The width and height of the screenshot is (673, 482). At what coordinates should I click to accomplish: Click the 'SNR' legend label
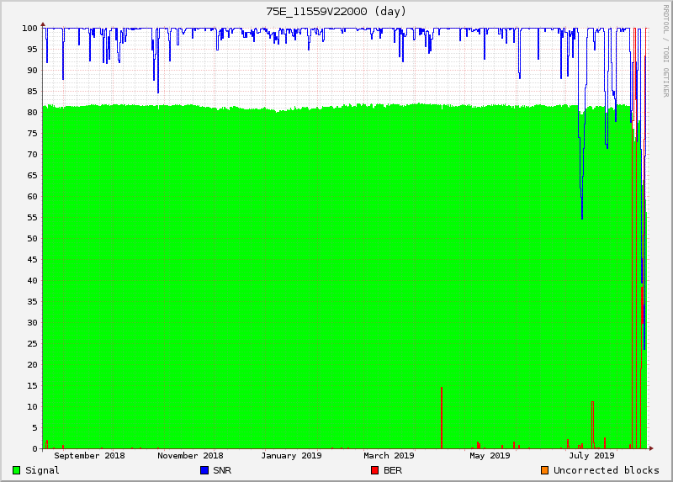coord(222,470)
